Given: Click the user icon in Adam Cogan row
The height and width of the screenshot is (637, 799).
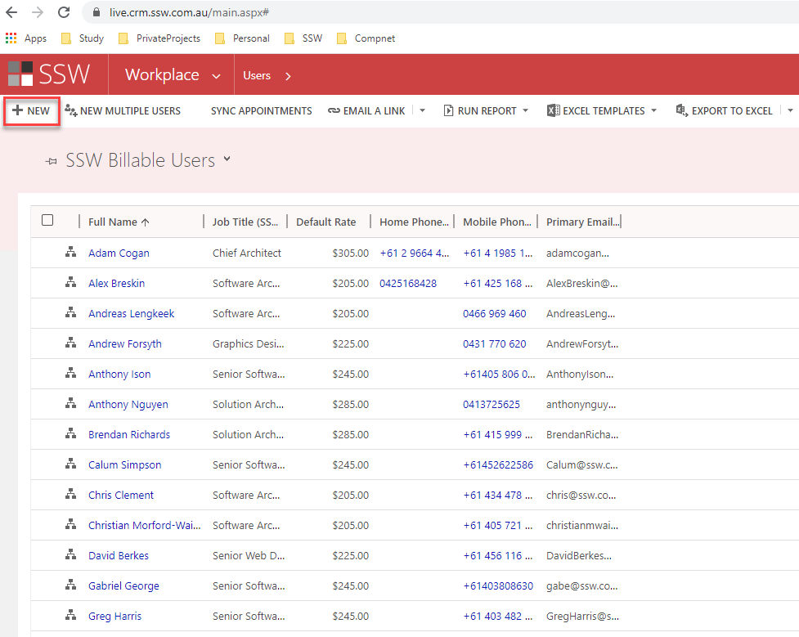Looking at the screenshot, I should pyautogui.click(x=71, y=252).
